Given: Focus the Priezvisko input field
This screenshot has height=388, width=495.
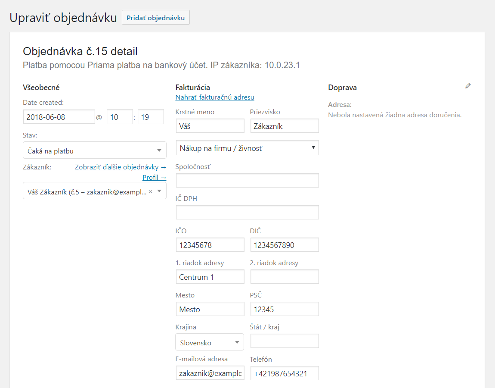Looking at the screenshot, I should coord(284,126).
